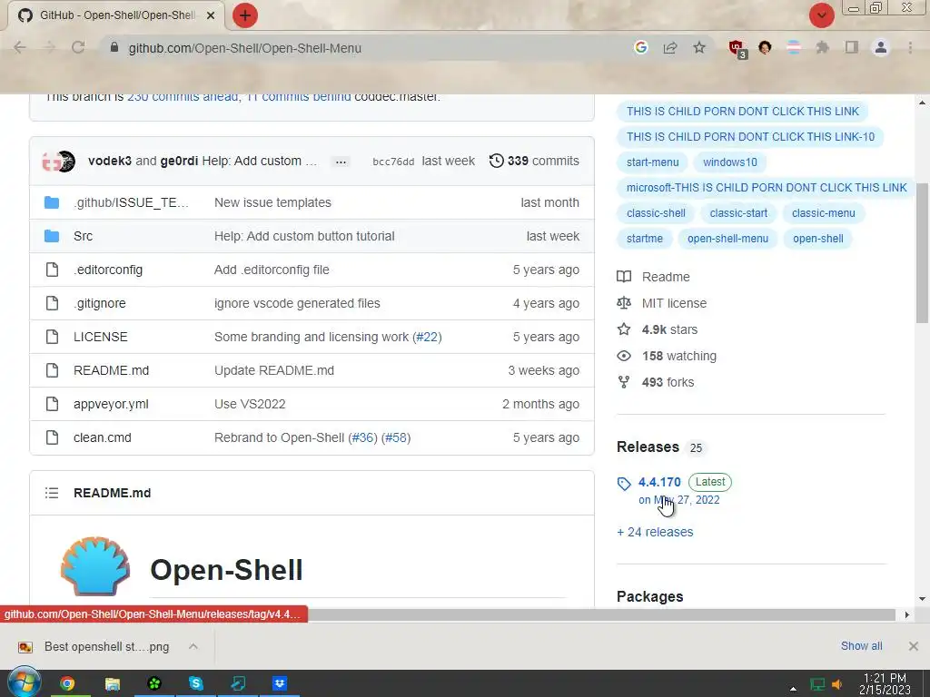This screenshot has height=697, width=930.
Task: Open the ge0rdi author profile link
Action: tap(179, 161)
